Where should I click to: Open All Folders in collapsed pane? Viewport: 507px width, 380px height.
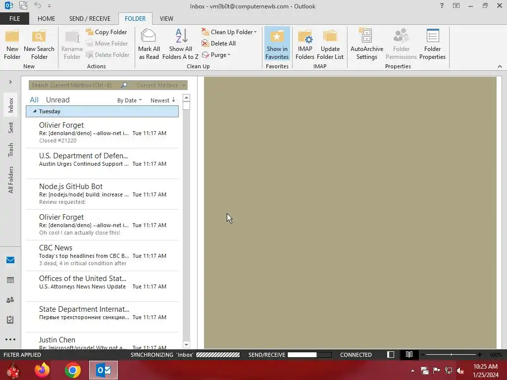tap(11, 180)
